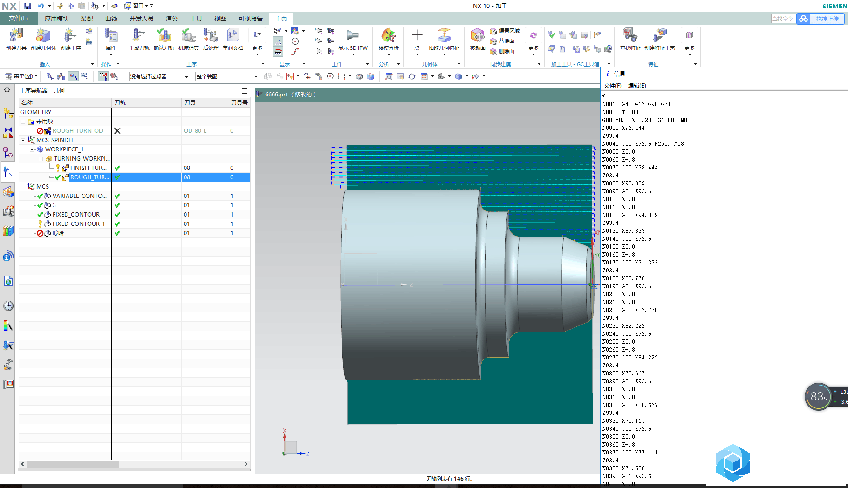Open the File (文件) ribbon tab
The image size is (848, 488).
coord(18,19)
